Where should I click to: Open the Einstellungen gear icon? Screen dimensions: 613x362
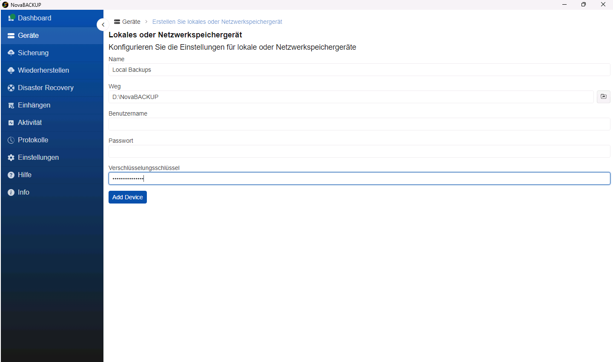coord(11,157)
